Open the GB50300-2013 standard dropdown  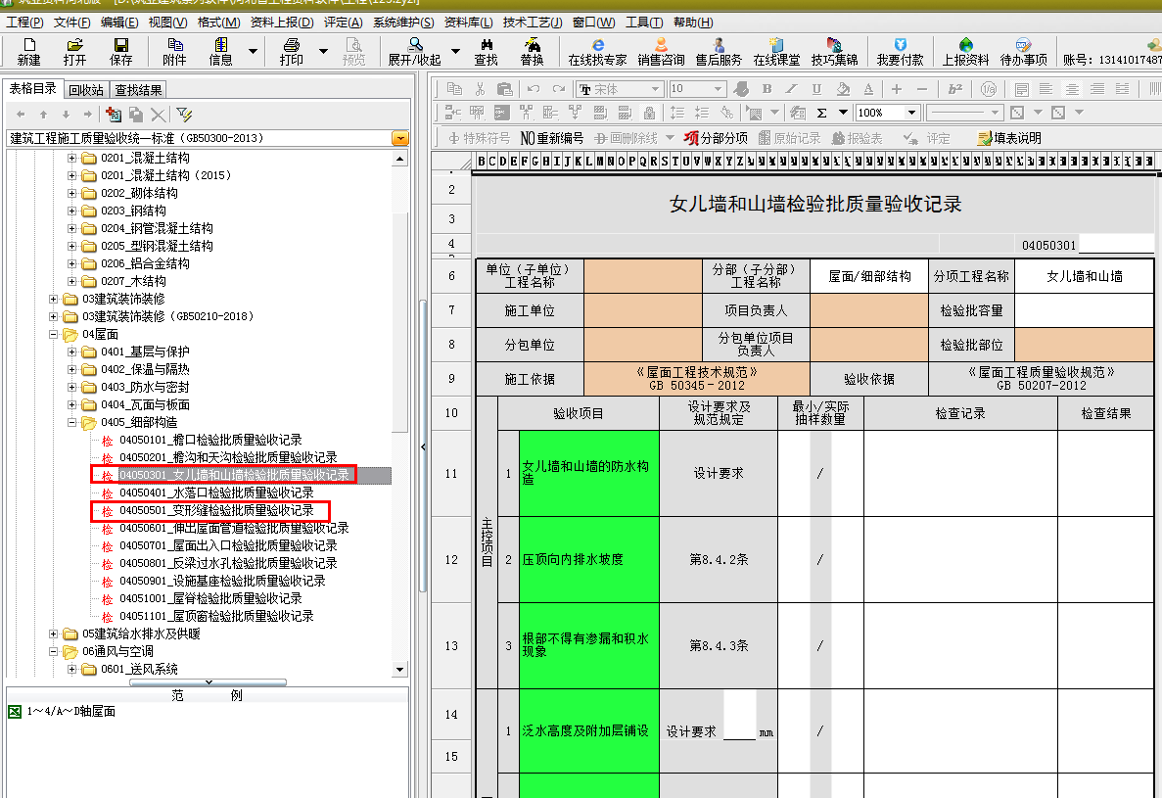tap(399, 138)
